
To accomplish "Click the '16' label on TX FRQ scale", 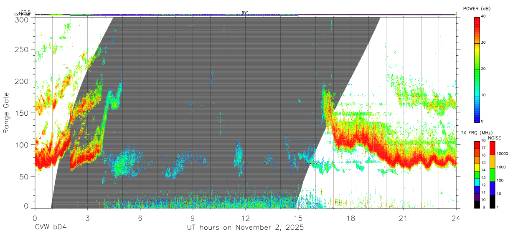I will pyautogui.click(x=483, y=155).
